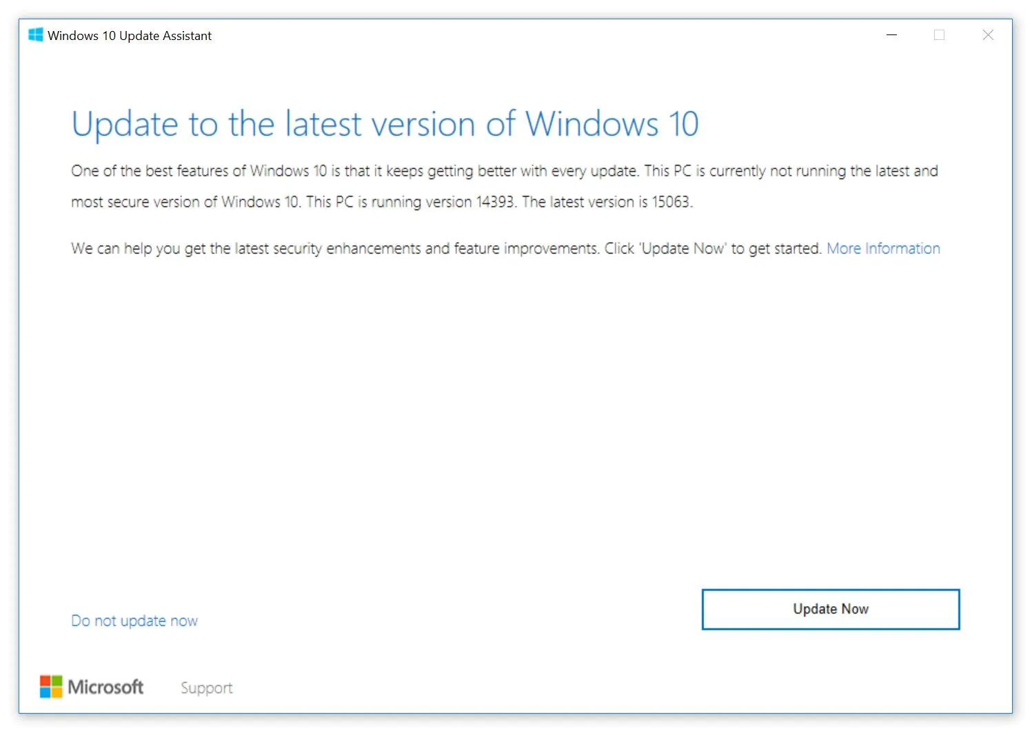Open the Support link
Screen dimensions: 1032x735
[x=206, y=687]
